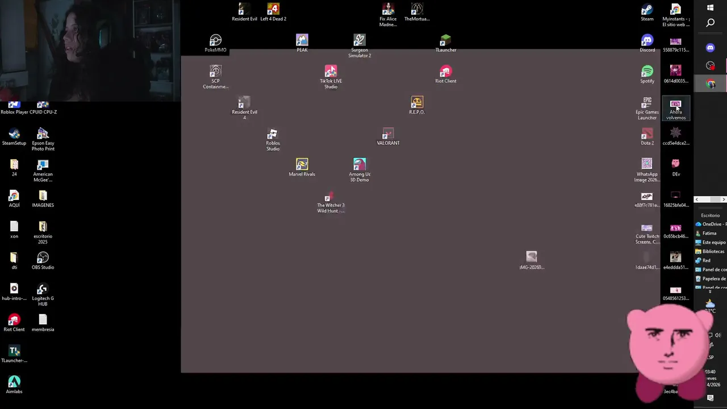Launch TLauncher icon beside PEAK row
The width and height of the screenshot is (727, 409).
446,43
